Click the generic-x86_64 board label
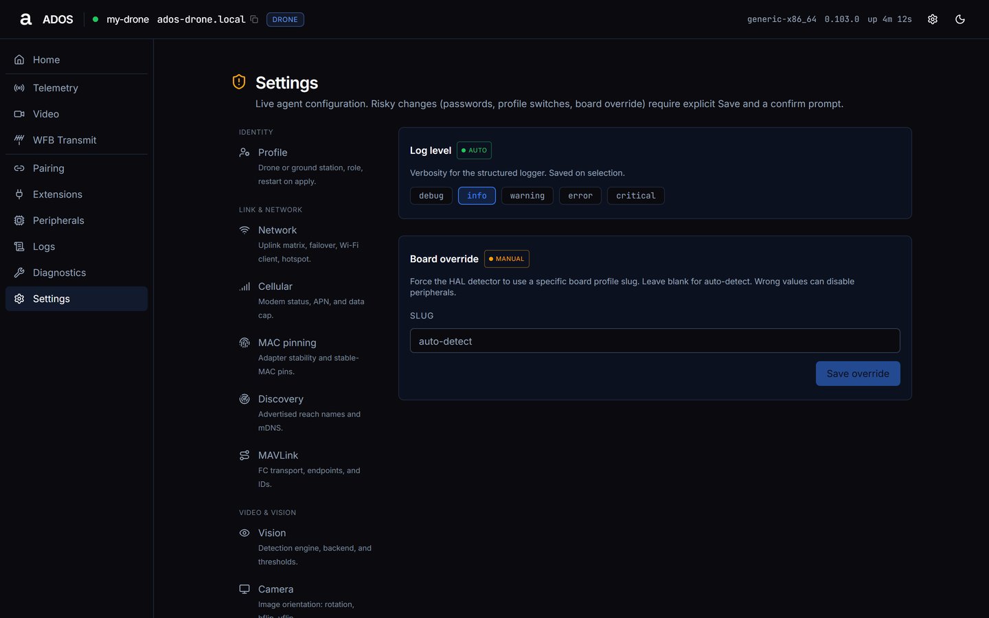 click(782, 19)
